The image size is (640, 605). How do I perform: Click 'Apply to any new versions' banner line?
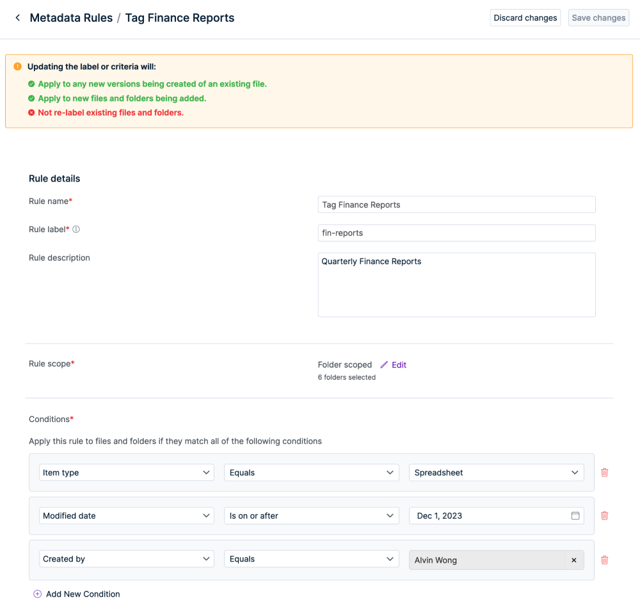tap(152, 84)
